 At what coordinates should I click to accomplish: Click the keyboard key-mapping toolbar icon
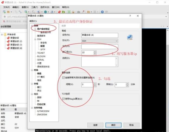tap(79, 12)
